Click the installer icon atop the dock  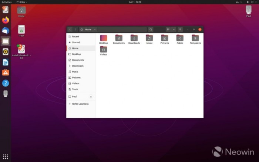pyautogui.click(x=6, y=10)
